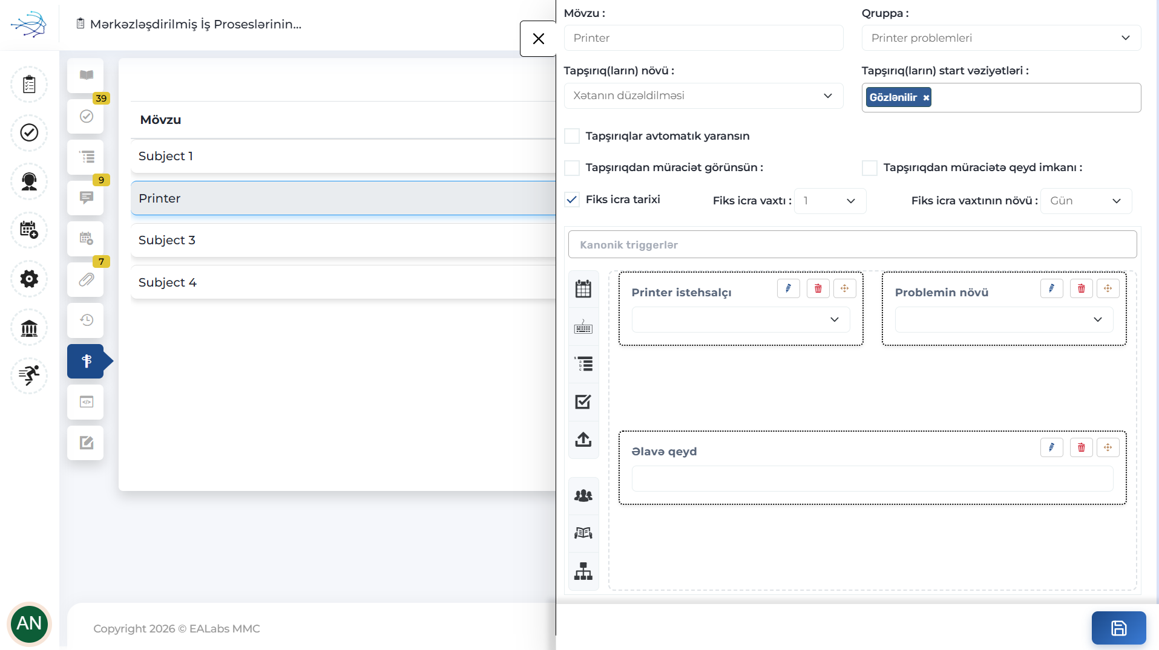The height and width of the screenshot is (650, 1159).
Task: Open the circled checkmark sidebar icon
Action: 29,132
